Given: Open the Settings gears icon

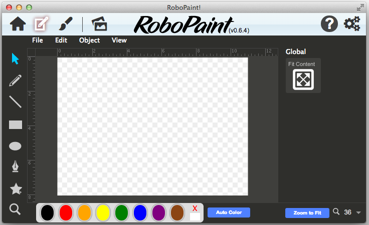Looking at the screenshot, I should click(352, 23).
